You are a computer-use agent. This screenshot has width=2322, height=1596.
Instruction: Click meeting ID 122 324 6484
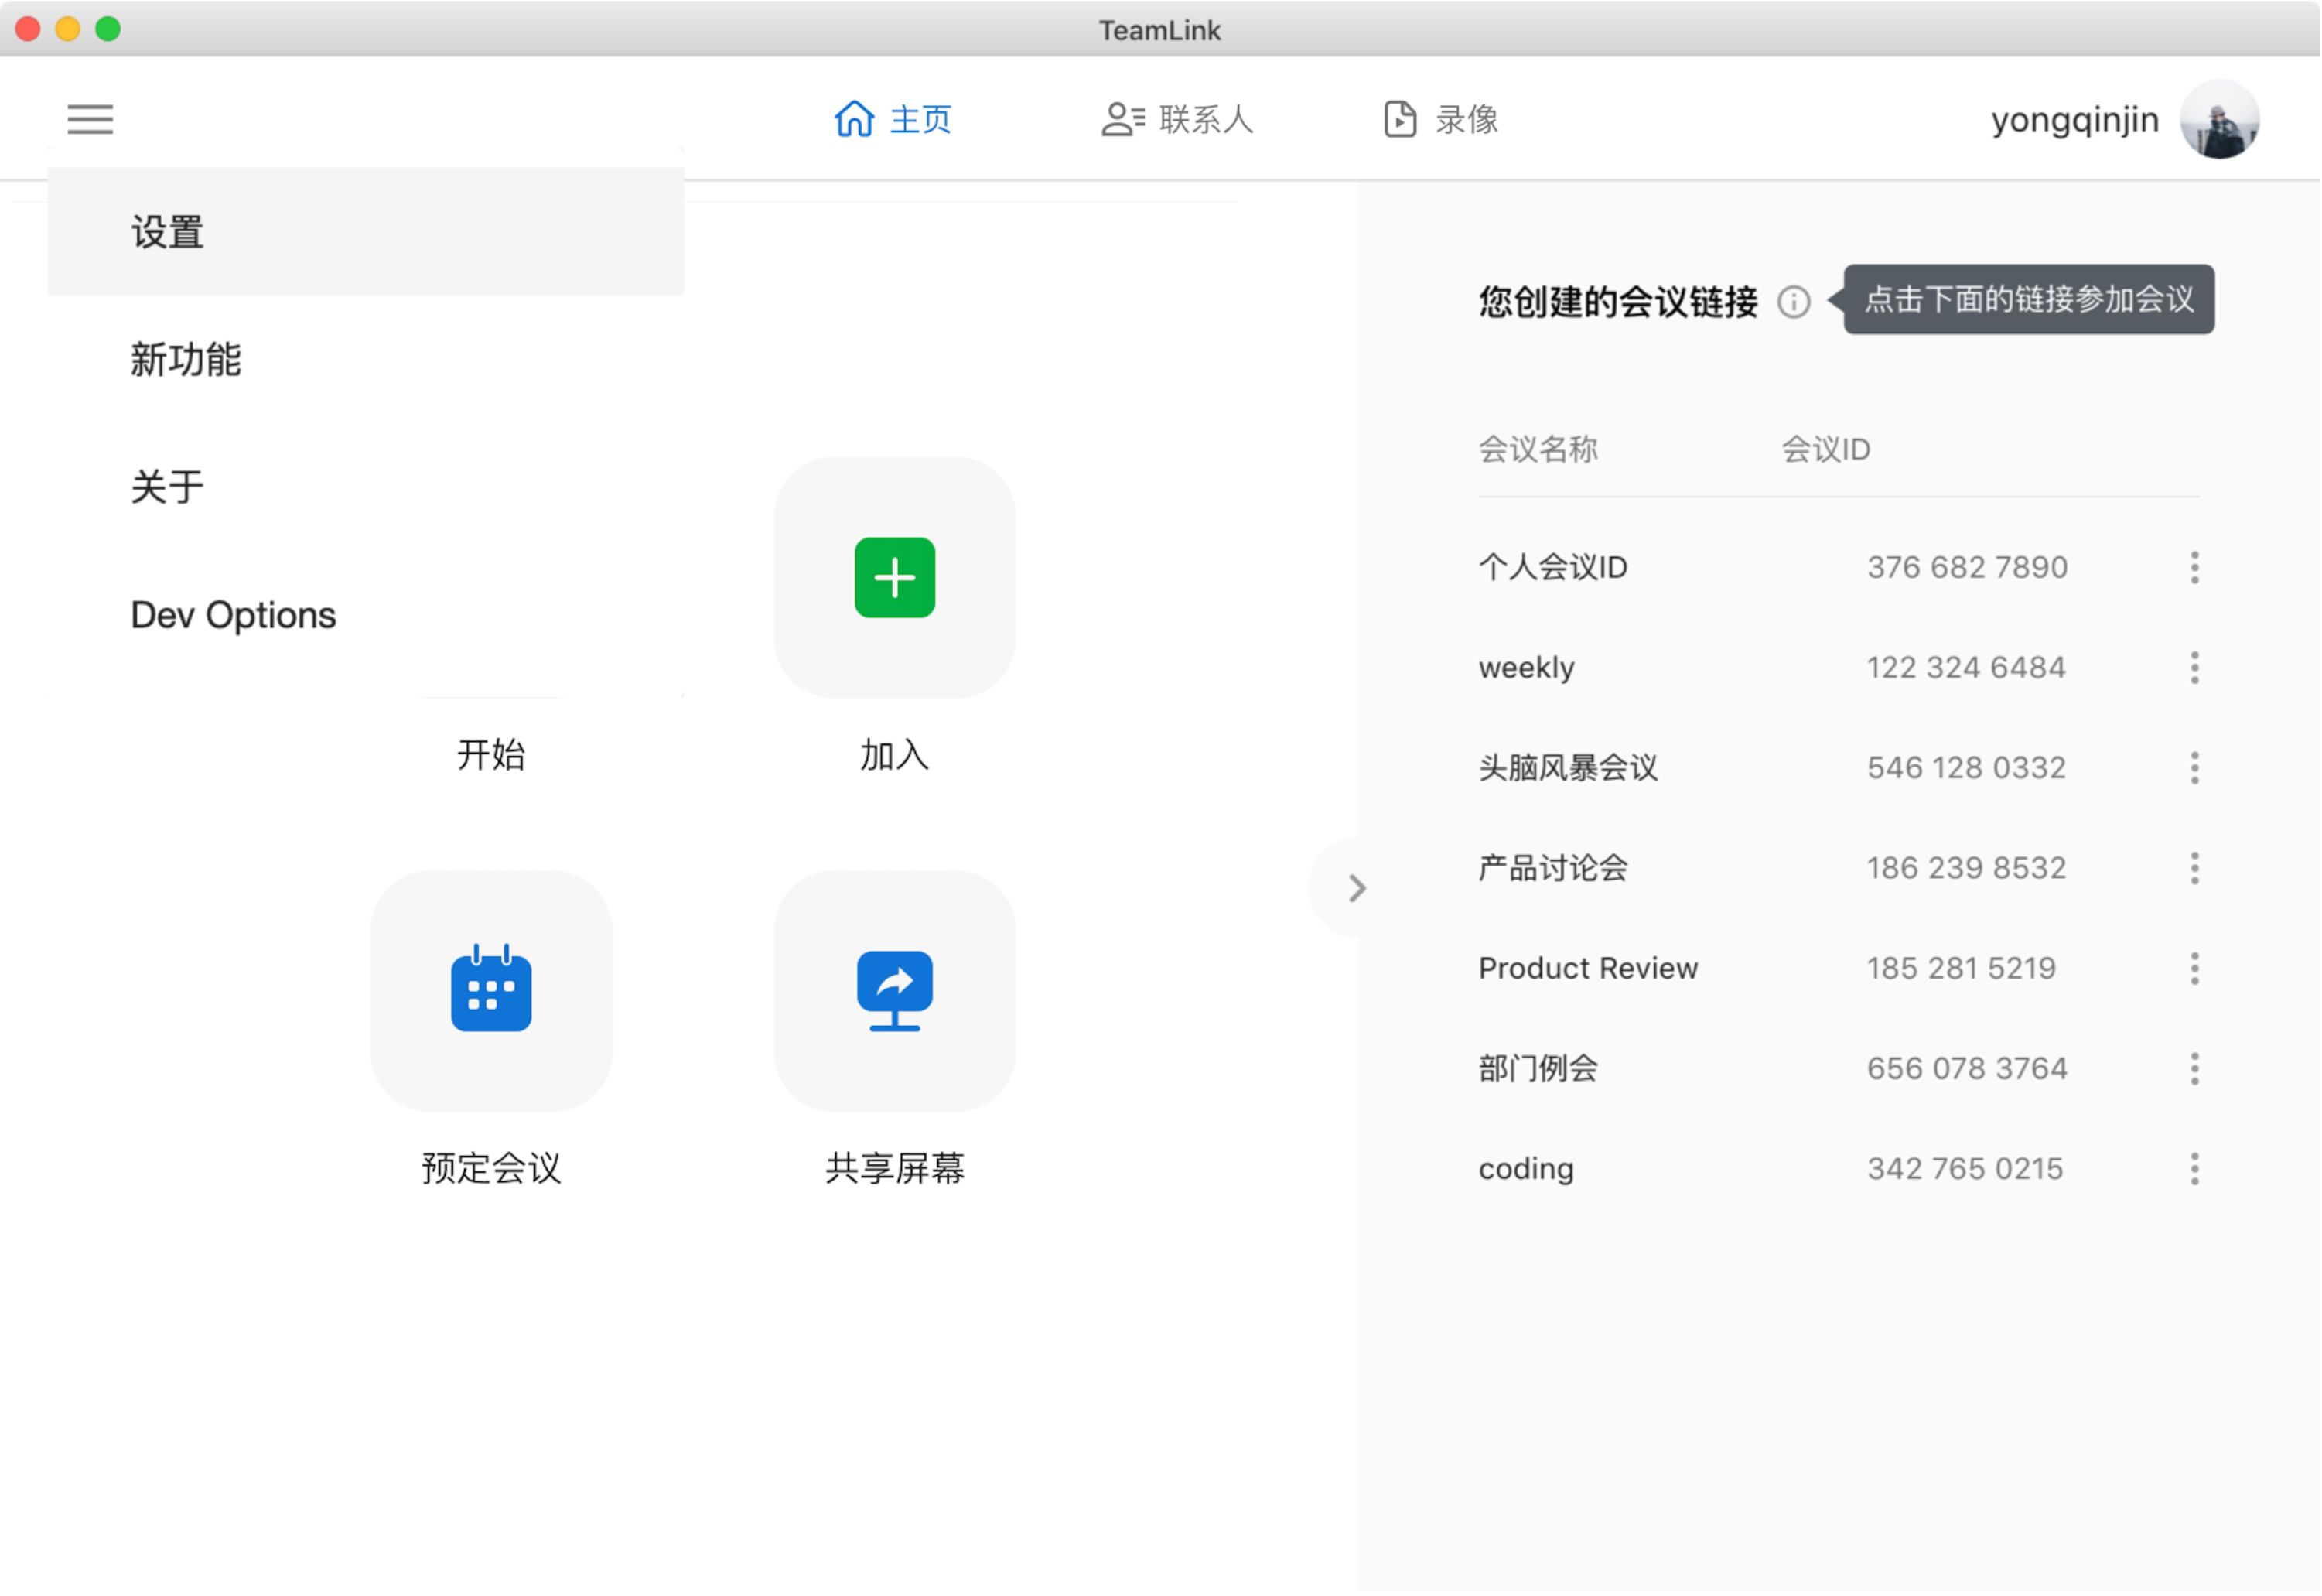coord(1966,668)
